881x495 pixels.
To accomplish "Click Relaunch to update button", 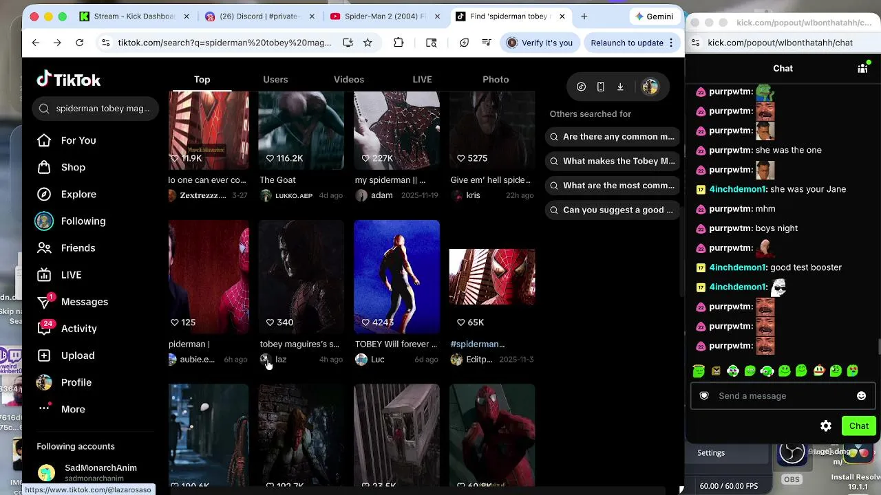I will [x=633, y=43].
